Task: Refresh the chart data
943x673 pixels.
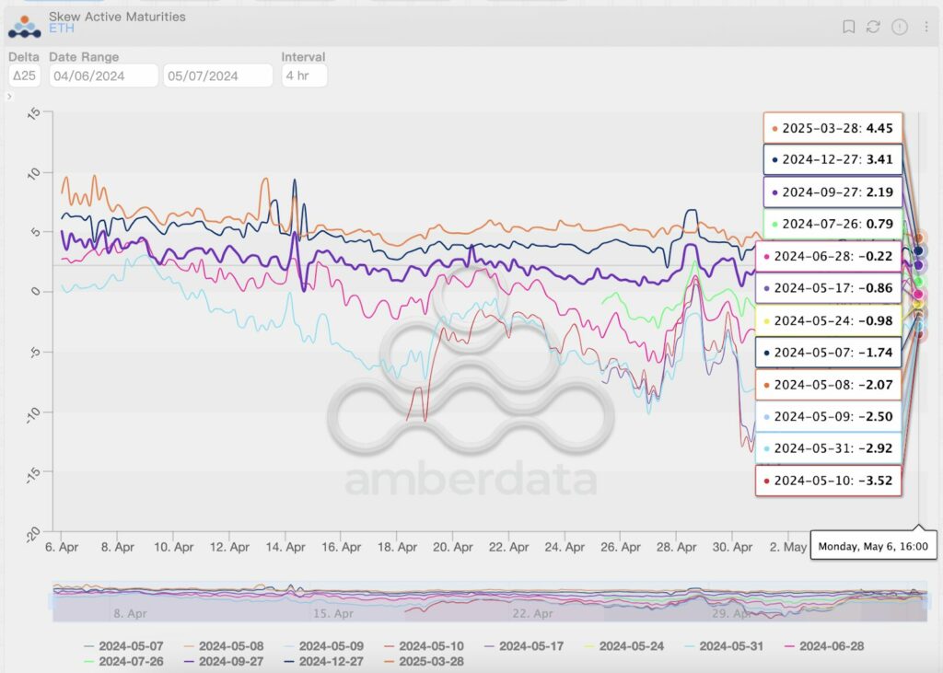Action: [872, 27]
